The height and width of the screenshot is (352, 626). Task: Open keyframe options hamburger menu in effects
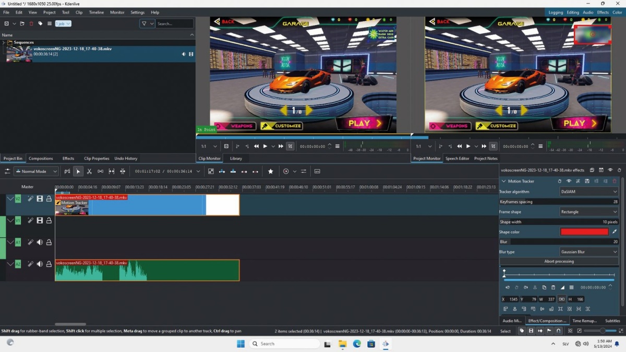[x=571, y=287]
